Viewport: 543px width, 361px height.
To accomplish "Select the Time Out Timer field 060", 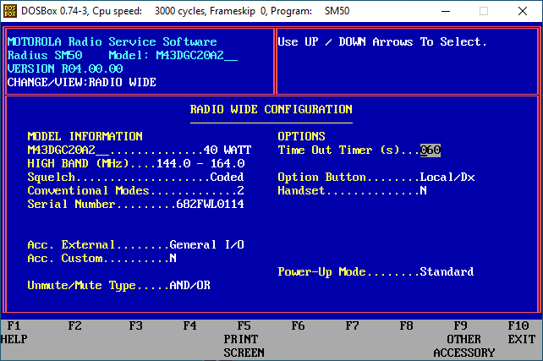I will pos(431,150).
